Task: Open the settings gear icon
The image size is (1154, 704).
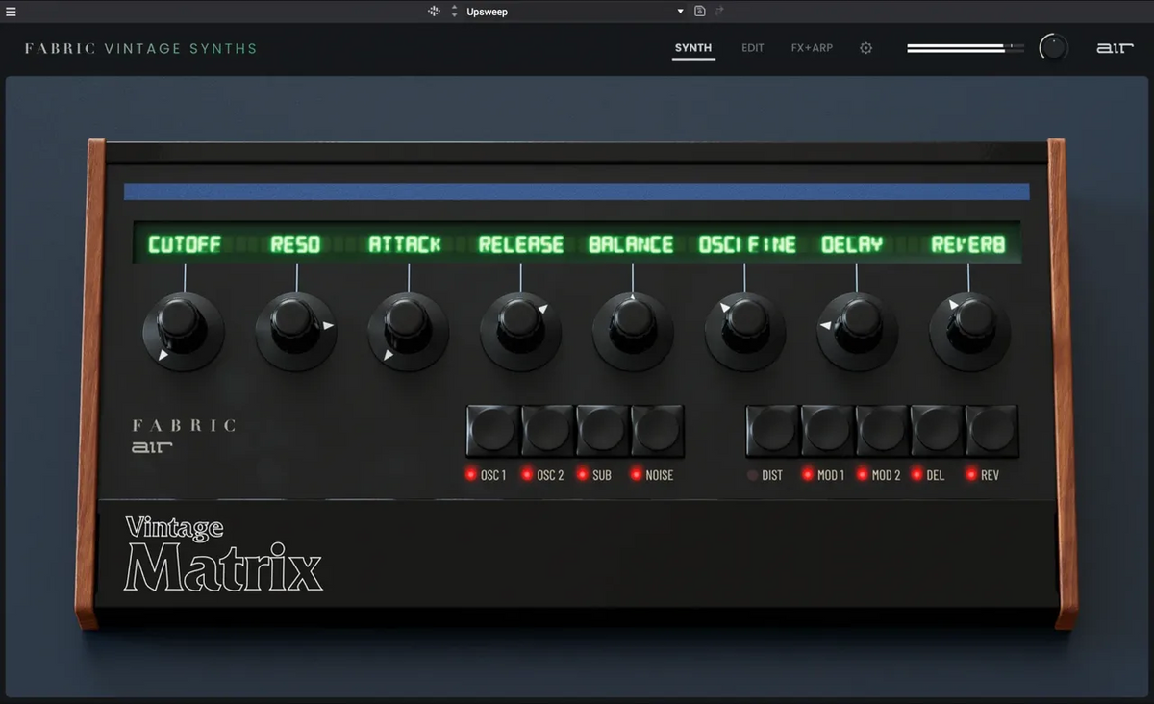Action: point(865,48)
